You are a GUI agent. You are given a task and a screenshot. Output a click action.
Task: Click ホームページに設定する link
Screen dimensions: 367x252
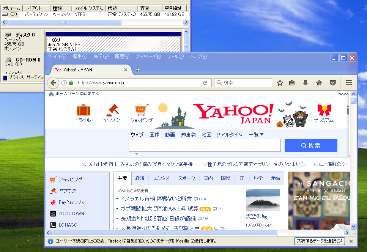77,94
